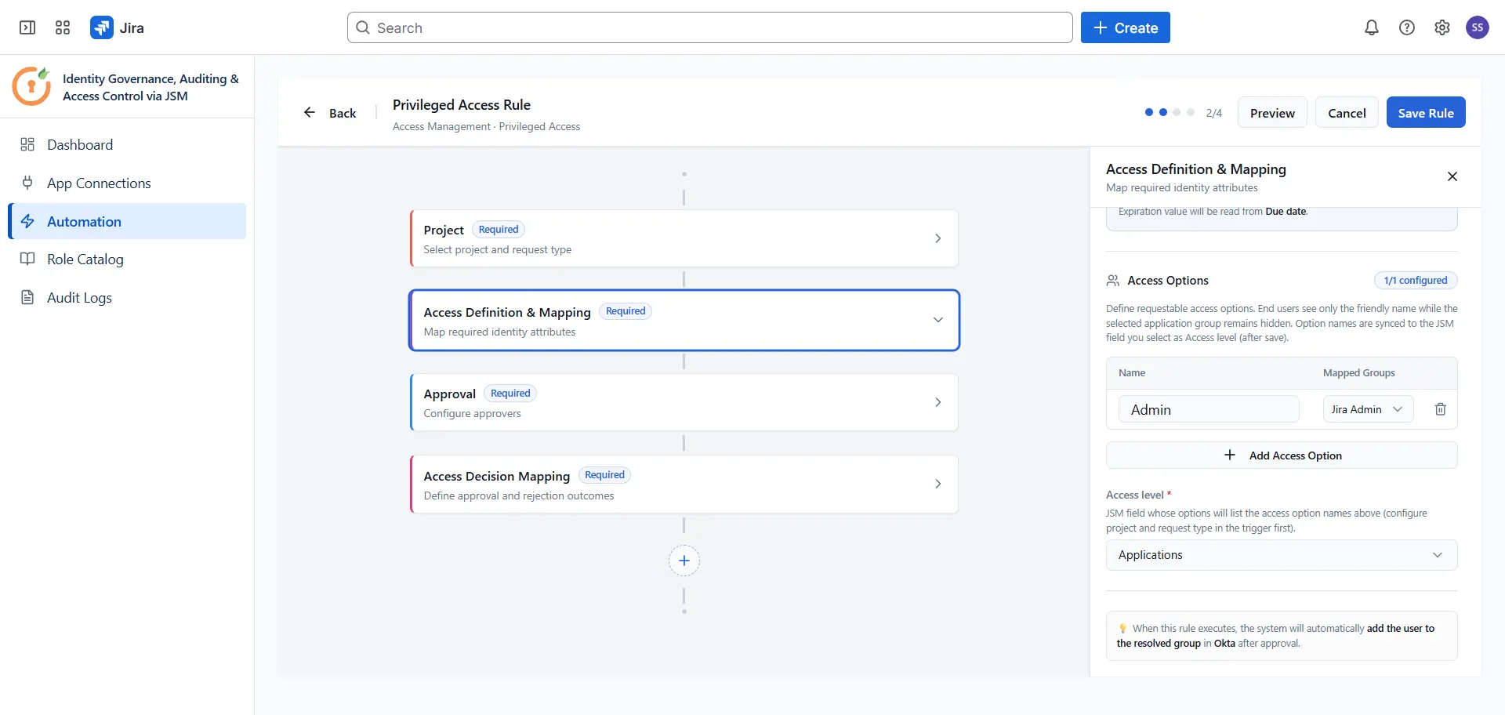Viewport: 1505px width, 715px height.
Task: Collapse the sidebar panel icon
Action: point(27,27)
